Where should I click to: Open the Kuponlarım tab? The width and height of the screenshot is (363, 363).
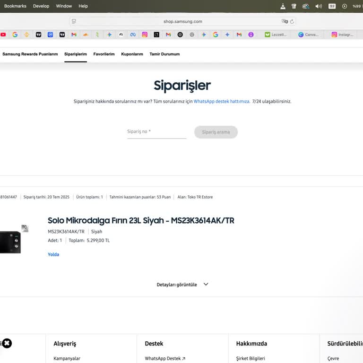(x=132, y=54)
